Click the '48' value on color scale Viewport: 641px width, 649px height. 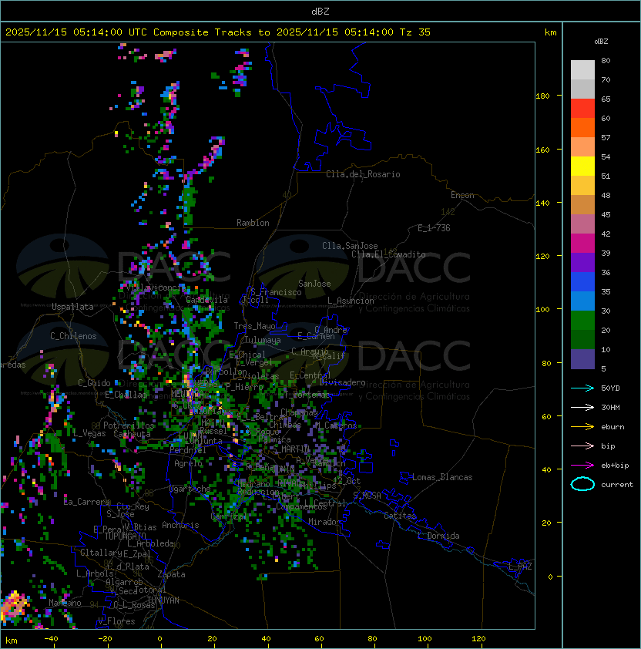pos(606,195)
